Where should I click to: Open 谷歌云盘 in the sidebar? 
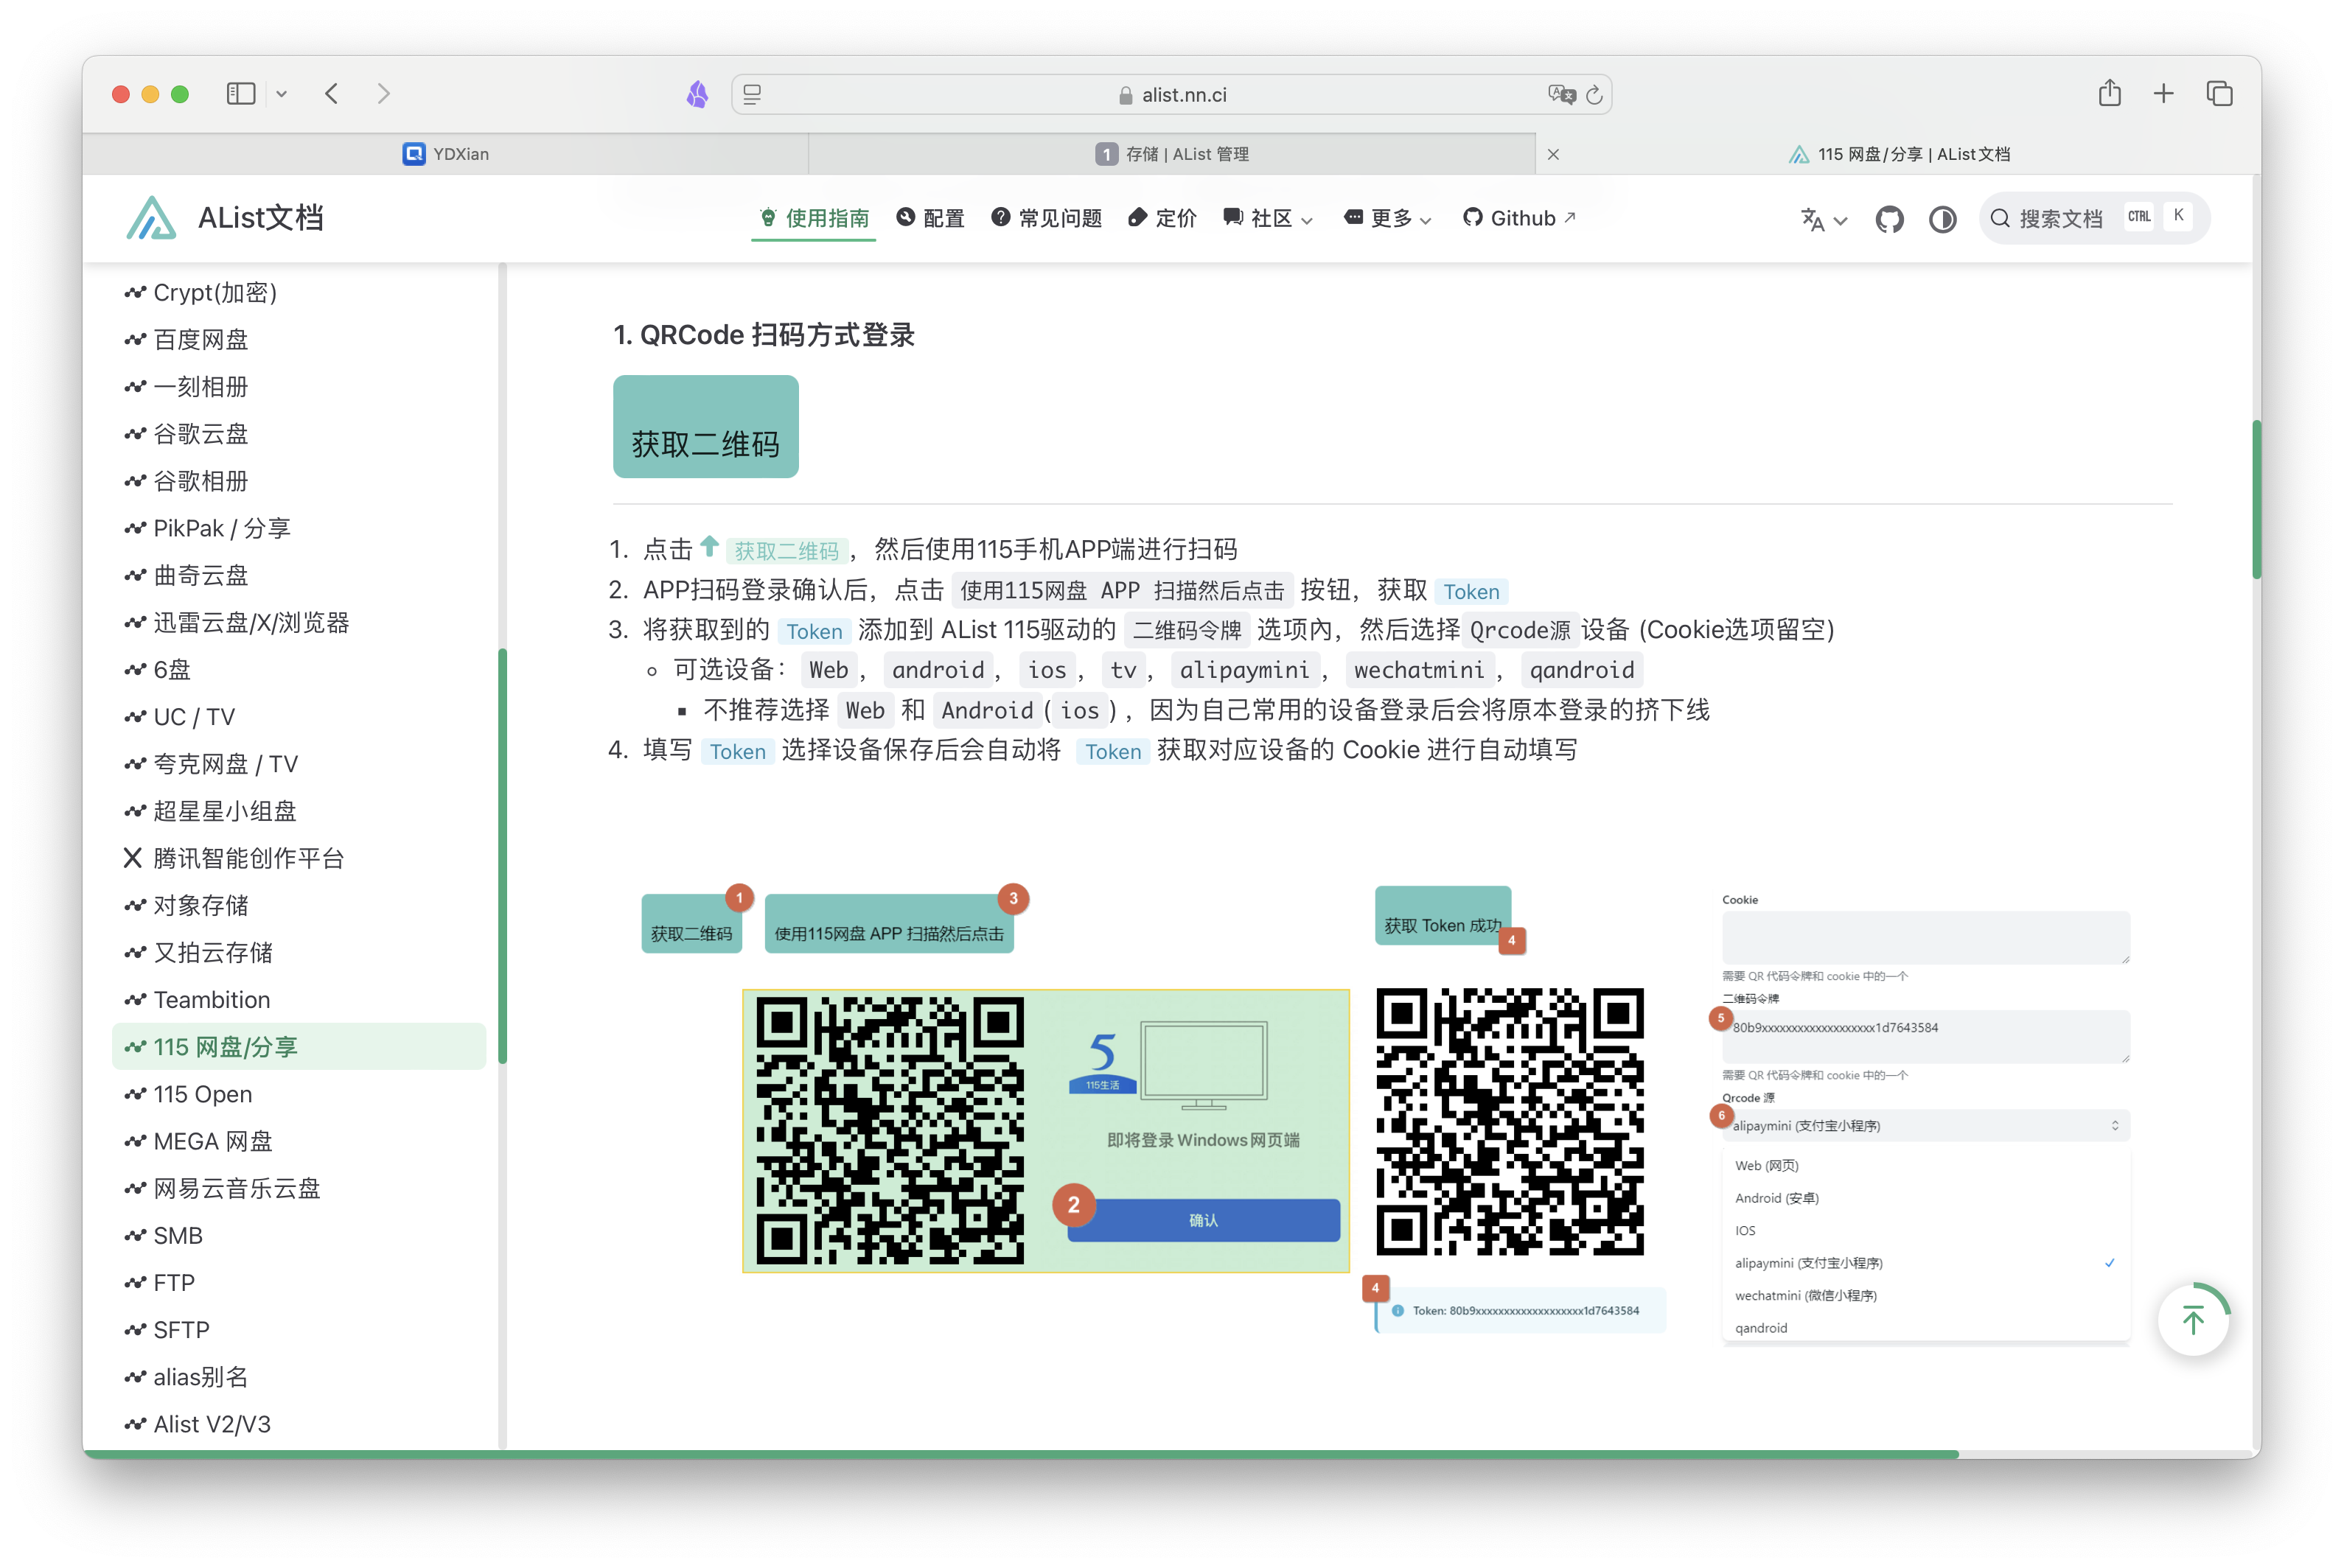tap(298, 434)
